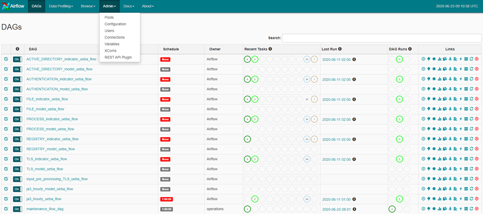
Task: Open last run 2020-06-25 08:01 link
Action: (x=336, y=209)
